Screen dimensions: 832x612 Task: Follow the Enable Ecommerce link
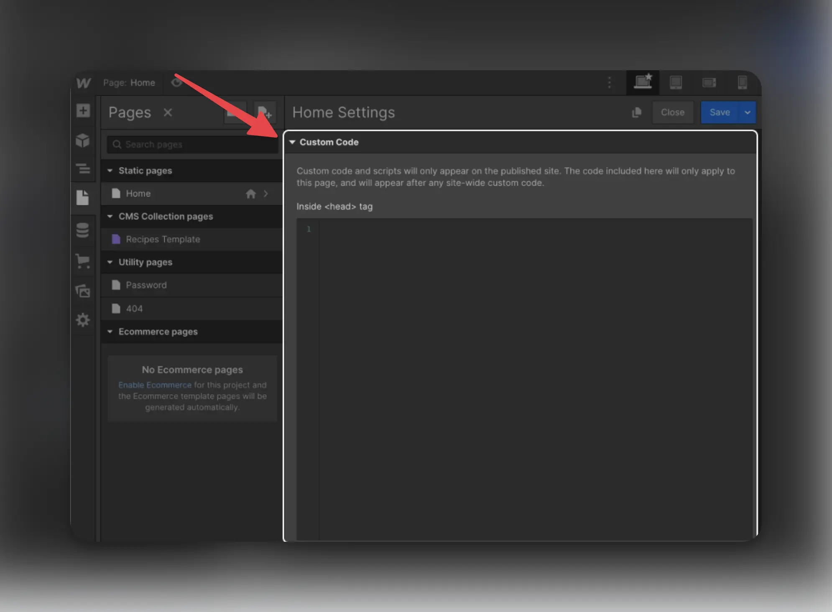(x=155, y=385)
